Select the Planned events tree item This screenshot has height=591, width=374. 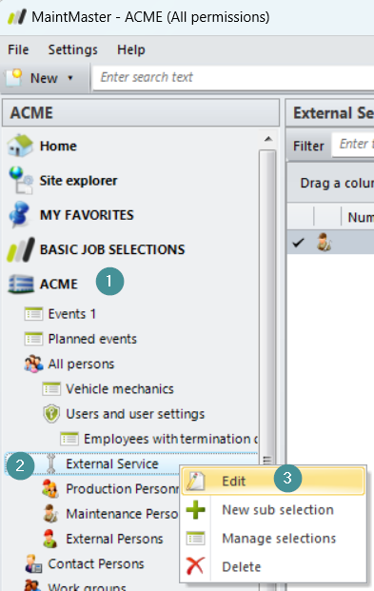[92, 339]
